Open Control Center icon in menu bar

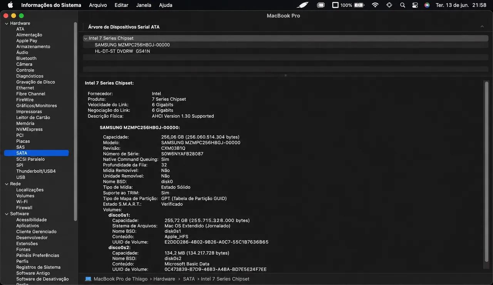click(x=415, y=5)
